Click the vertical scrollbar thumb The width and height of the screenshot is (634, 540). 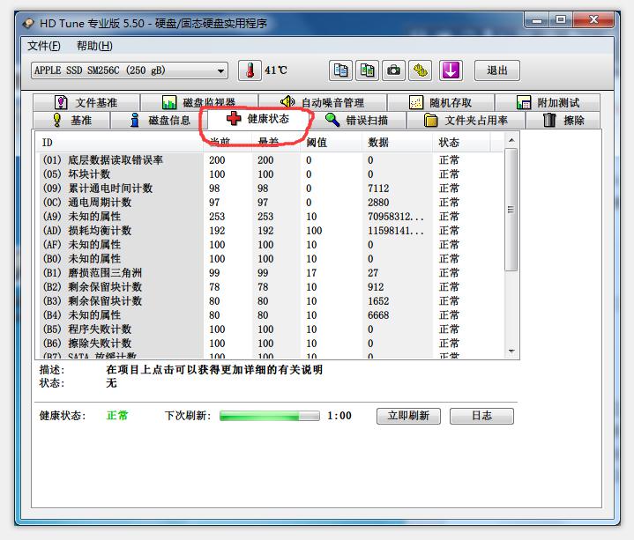(511, 210)
